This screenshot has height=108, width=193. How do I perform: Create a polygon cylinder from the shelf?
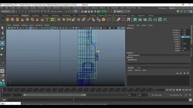[17, 19]
